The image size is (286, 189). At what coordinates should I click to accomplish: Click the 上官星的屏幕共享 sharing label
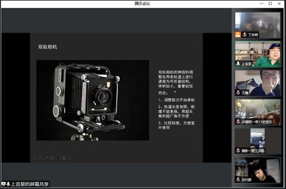30,184
